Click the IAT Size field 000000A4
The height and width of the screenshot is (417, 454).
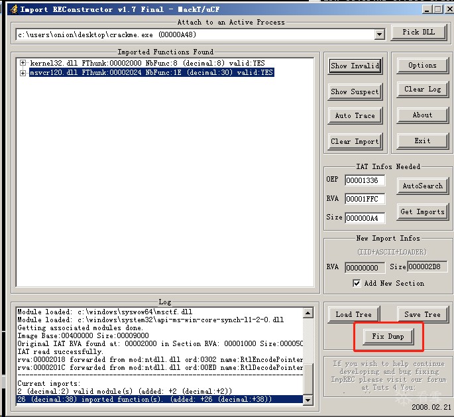point(365,218)
